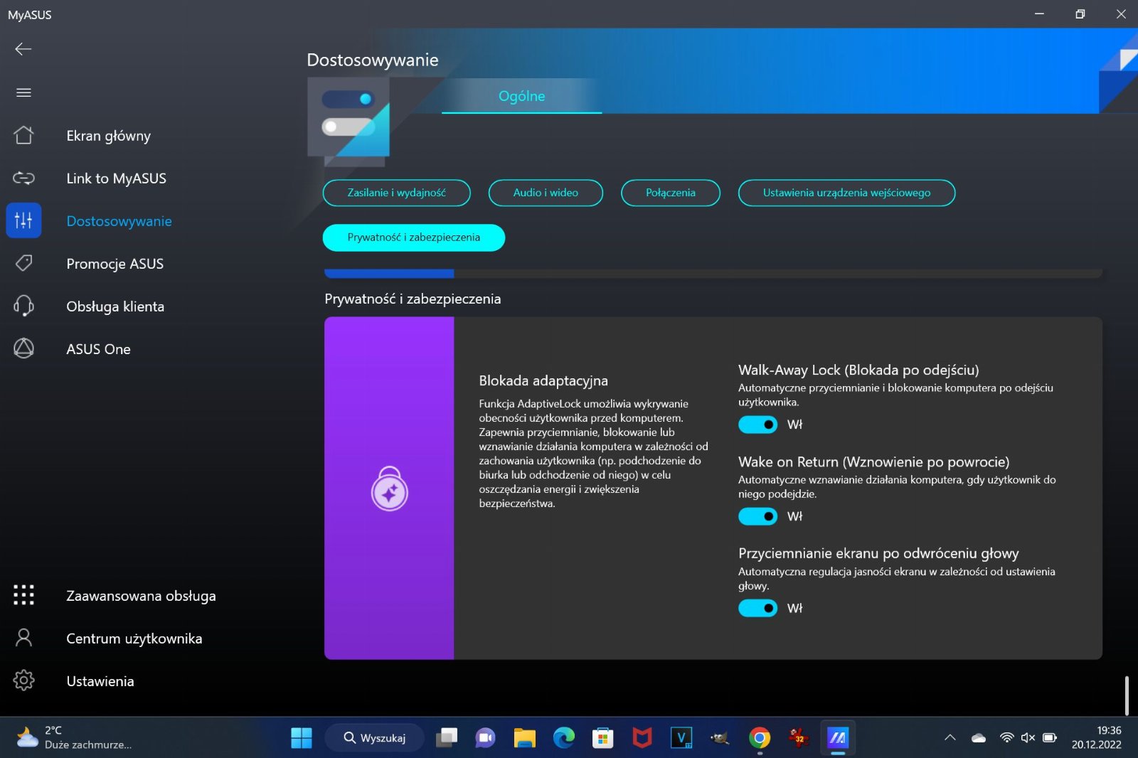Open the weather widget 2°C
This screenshot has width=1138, height=758.
tap(75, 737)
